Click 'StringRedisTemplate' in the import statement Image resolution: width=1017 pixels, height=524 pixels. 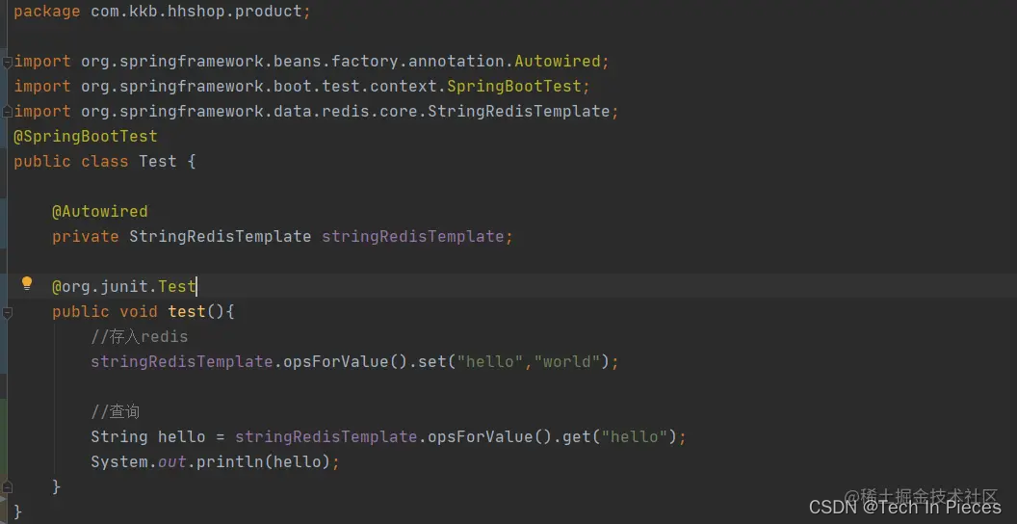(x=519, y=112)
